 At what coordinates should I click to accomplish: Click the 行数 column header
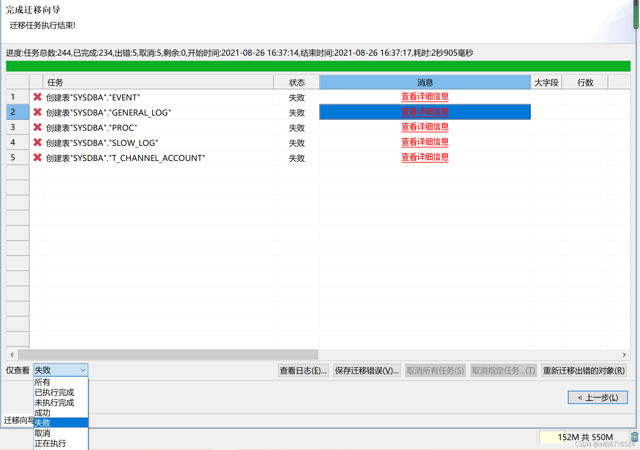click(585, 82)
